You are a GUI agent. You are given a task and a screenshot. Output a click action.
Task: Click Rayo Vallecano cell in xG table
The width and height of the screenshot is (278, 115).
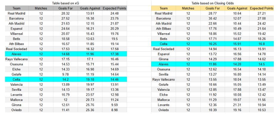click(17, 59)
